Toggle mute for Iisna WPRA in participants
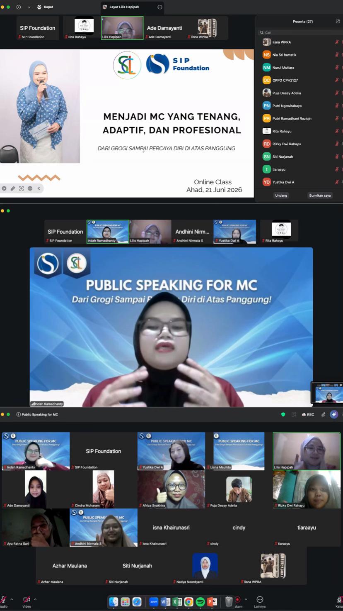This screenshot has width=343, height=611. tap(337, 42)
